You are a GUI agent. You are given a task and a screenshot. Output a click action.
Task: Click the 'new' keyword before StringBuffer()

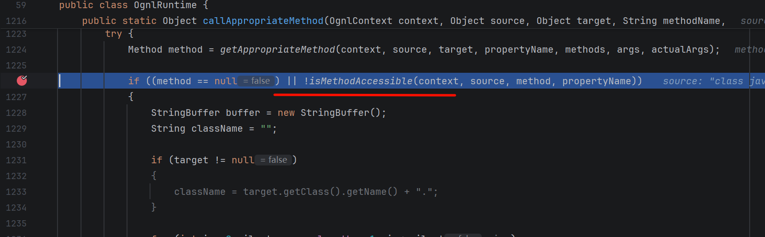pyautogui.click(x=286, y=113)
